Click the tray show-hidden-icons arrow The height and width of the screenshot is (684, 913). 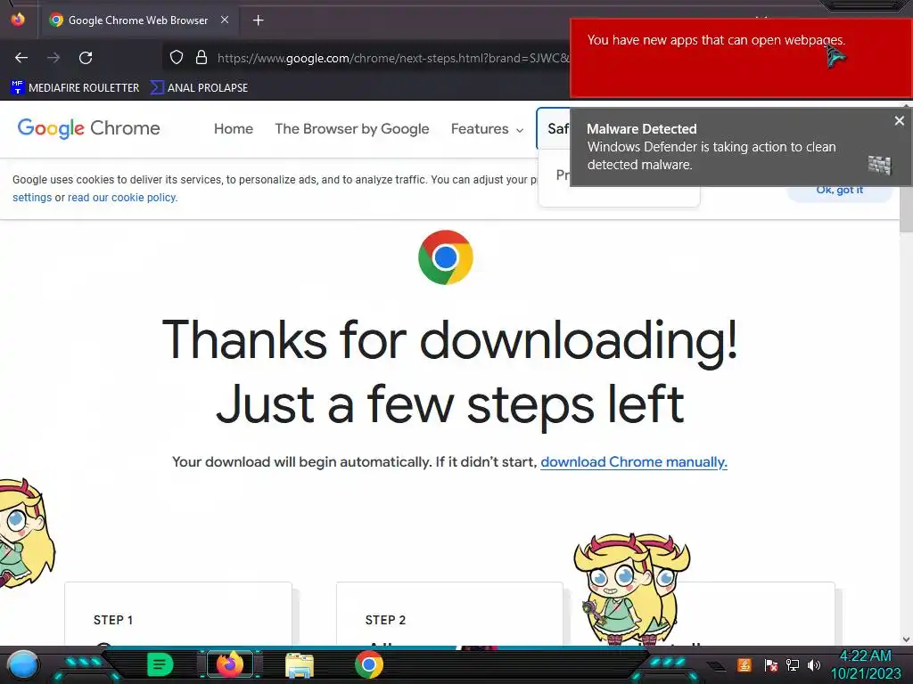(x=717, y=666)
